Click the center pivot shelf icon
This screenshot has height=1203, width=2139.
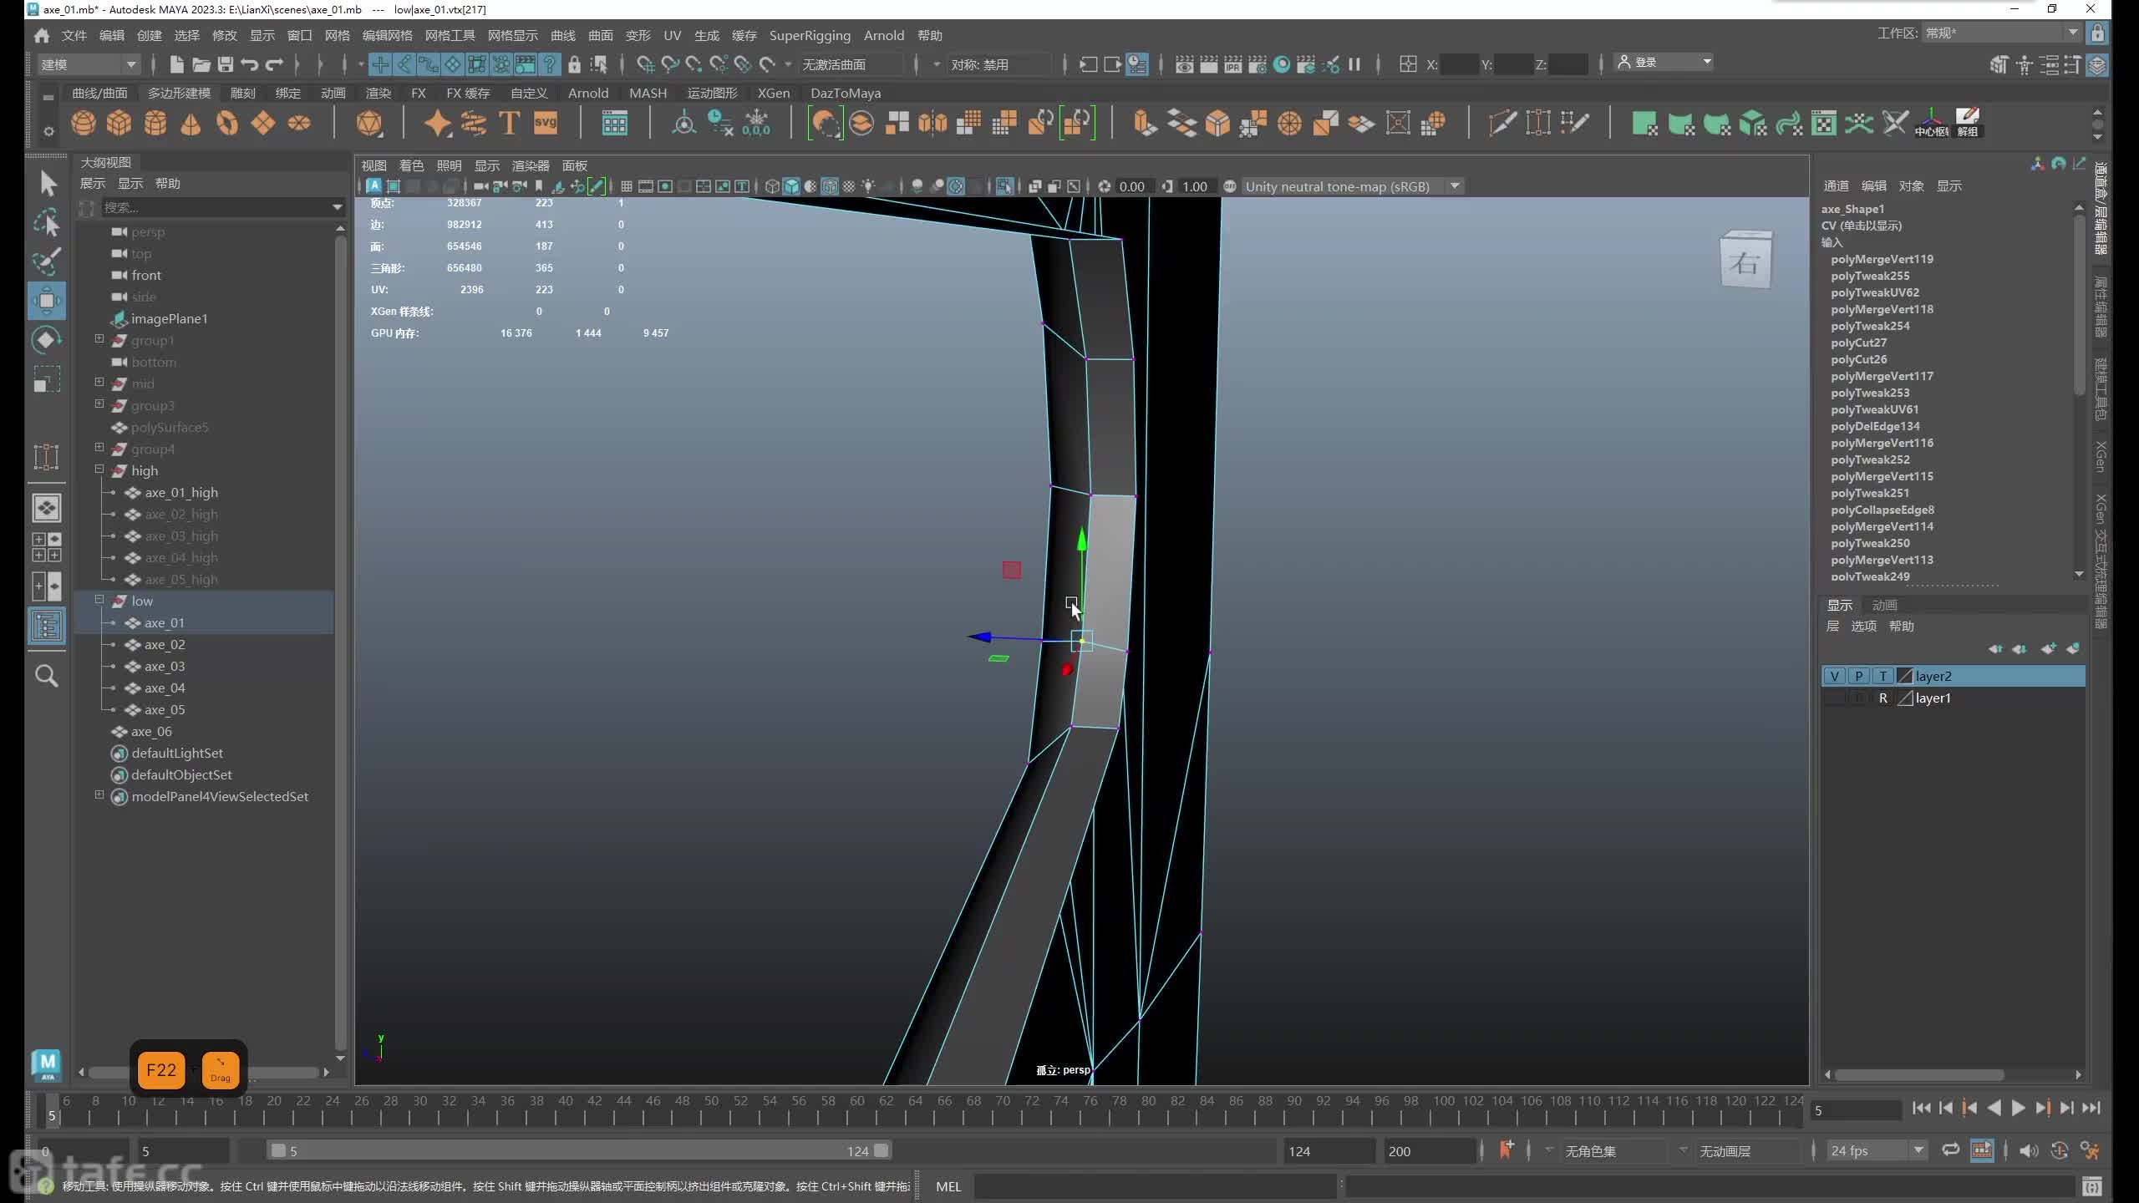click(x=1931, y=123)
